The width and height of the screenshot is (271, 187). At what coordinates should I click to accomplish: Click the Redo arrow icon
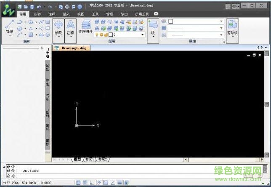(50, 7)
